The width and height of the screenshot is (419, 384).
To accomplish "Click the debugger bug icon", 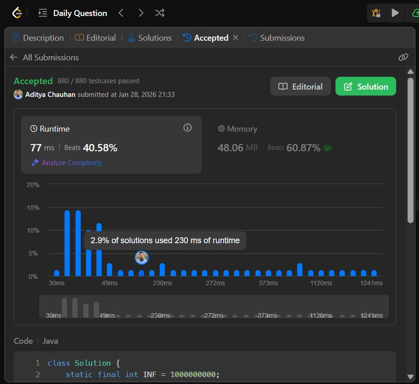I will pyautogui.click(x=376, y=13).
